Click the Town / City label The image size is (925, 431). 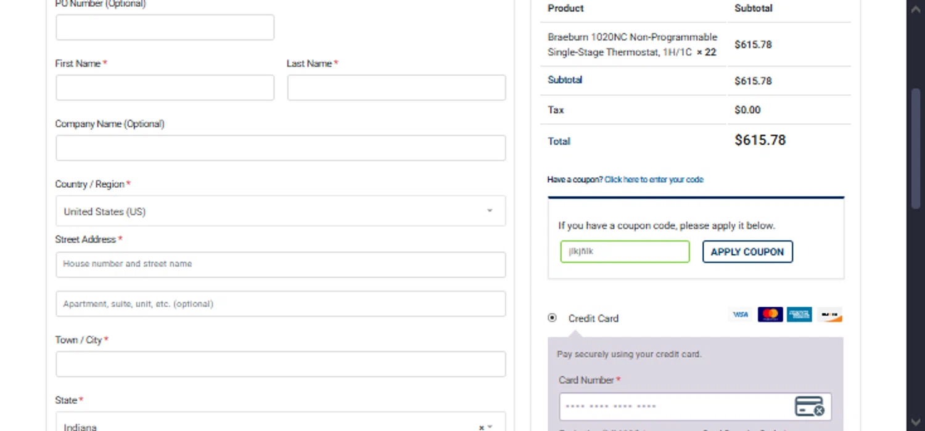(x=81, y=340)
